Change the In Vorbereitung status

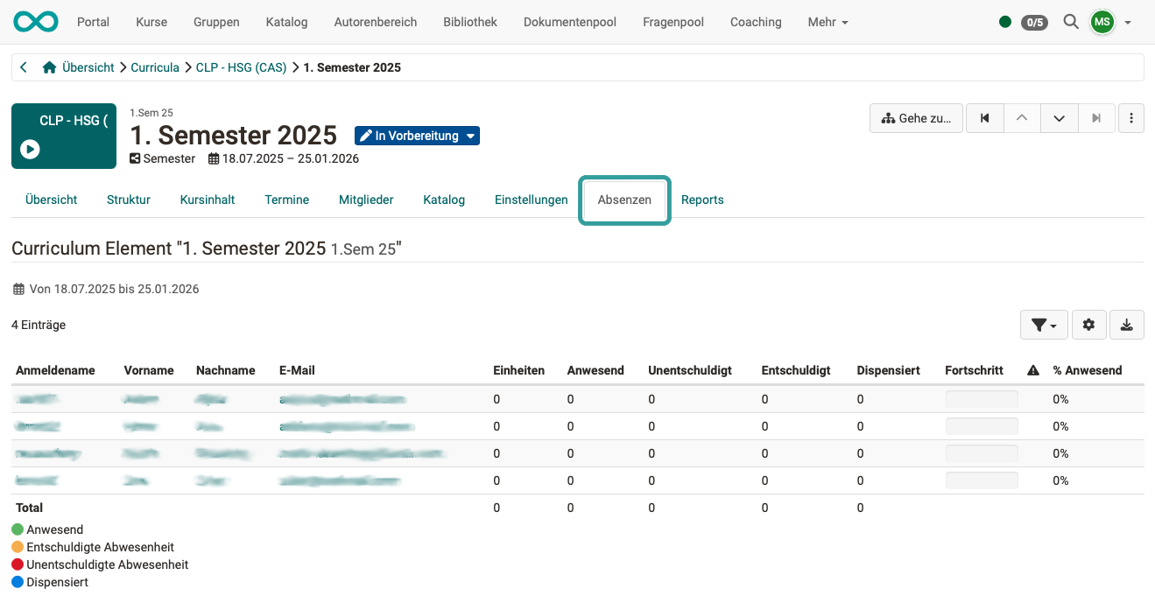[x=417, y=136]
